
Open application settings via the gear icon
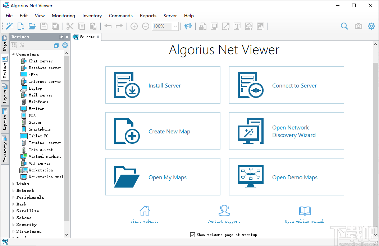(x=371, y=26)
